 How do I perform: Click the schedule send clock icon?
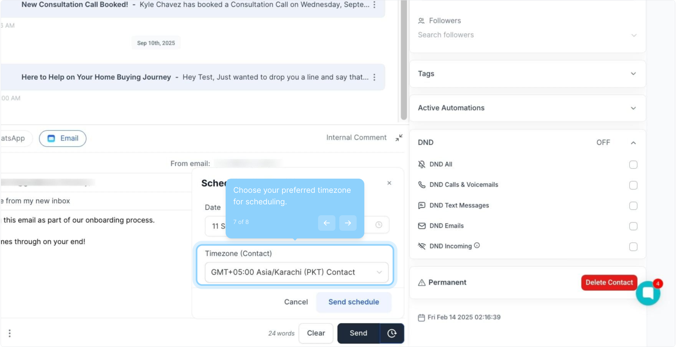(x=392, y=333)
